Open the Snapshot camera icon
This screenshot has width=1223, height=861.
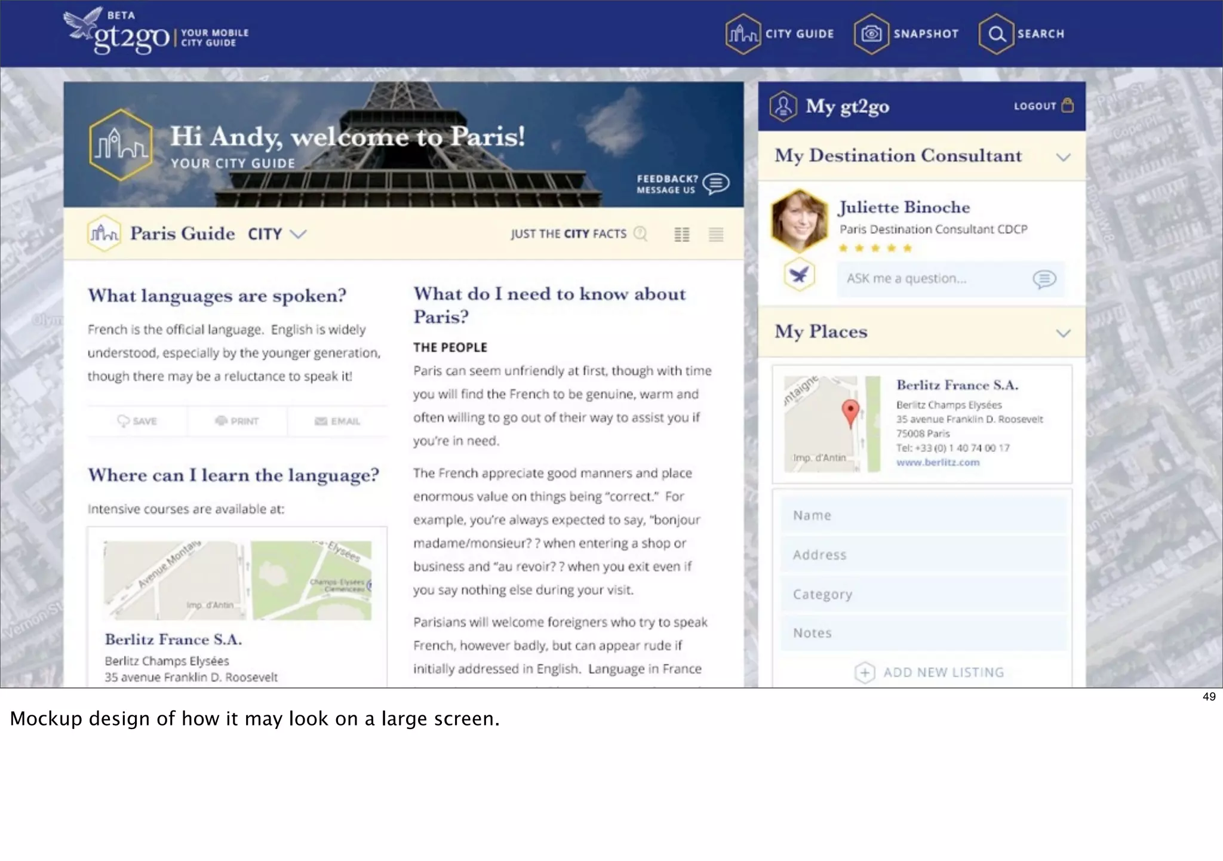(871, 34)
